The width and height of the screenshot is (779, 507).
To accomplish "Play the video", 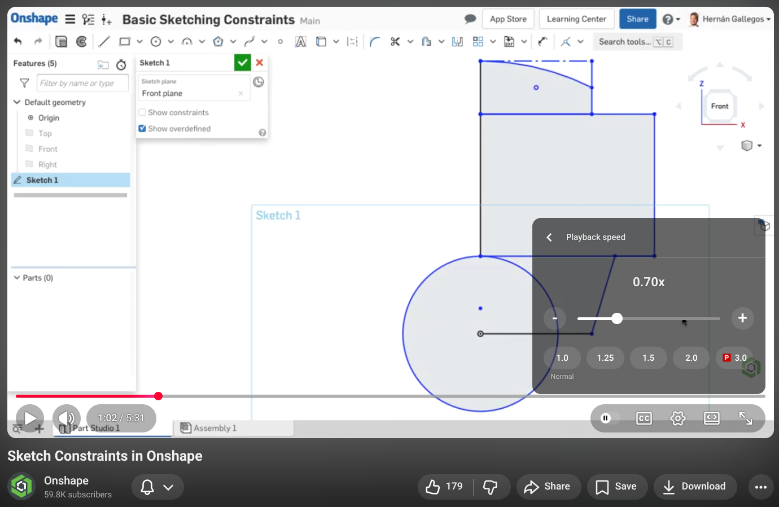I will coord(30,418).
